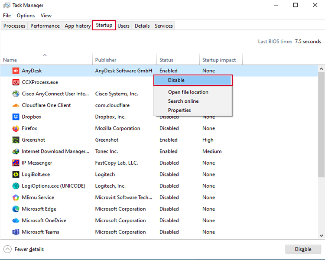Click the Cloudflare One Client cloud icon
This screenshot has width=325, height=260.
coord(16,105)
